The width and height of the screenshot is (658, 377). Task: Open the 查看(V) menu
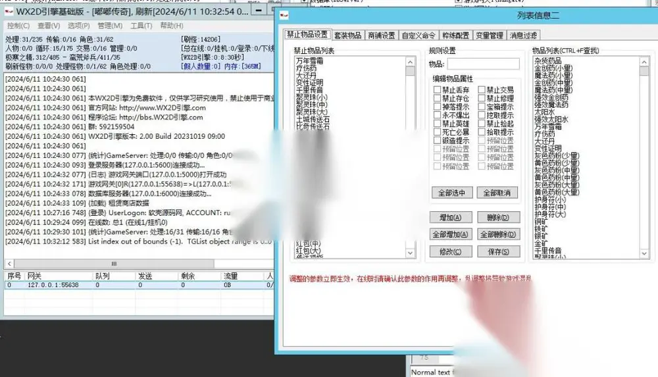[x=49, y=26]
